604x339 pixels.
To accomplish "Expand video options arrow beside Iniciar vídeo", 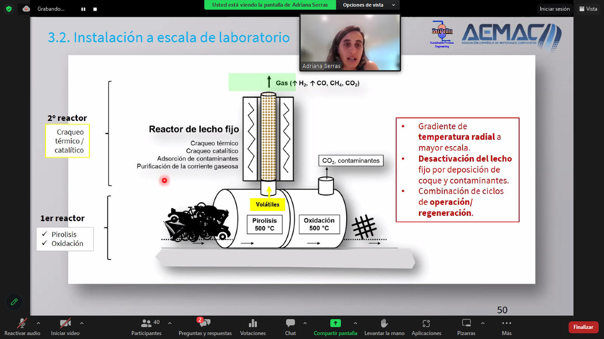I will point(81,323).
